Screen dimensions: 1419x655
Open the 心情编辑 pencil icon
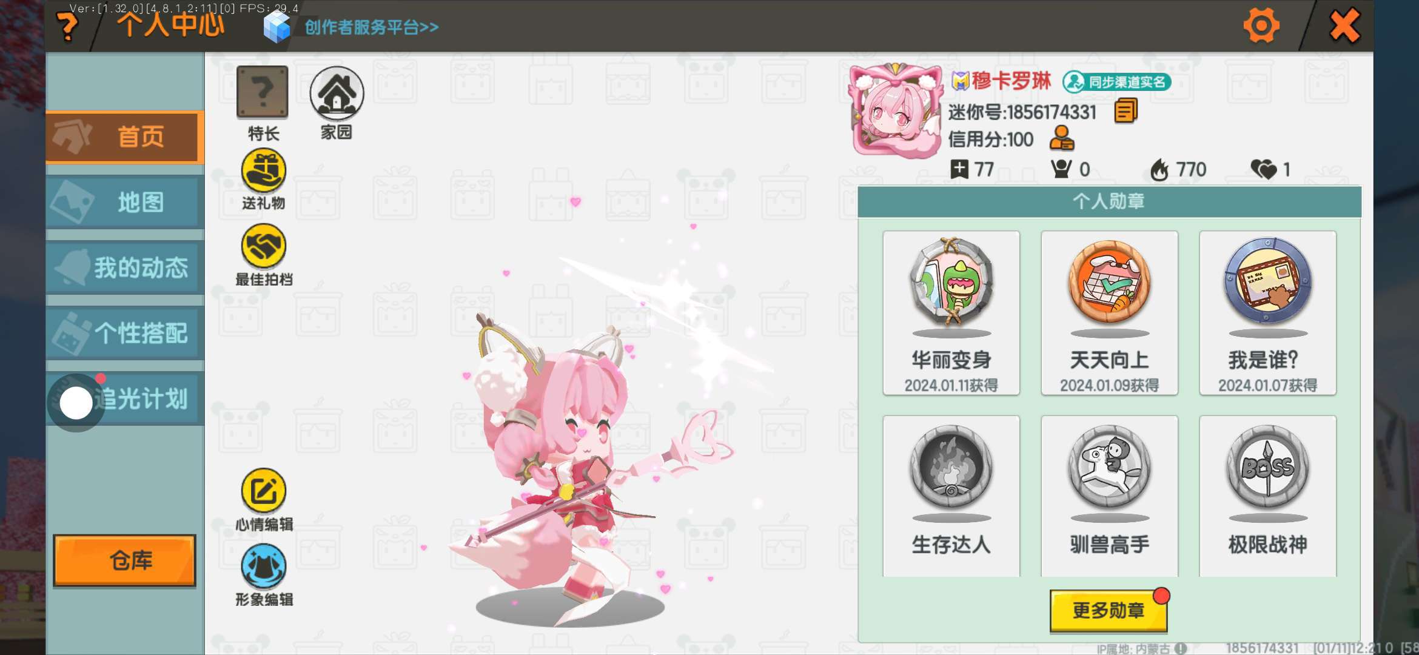click(x=264, y=491)
